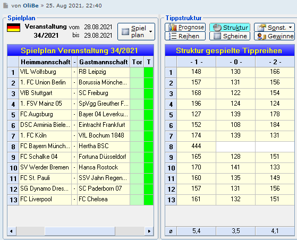297x240 pixels.
Task: Click the '- 1 -' column header
Action: click(x=197, y=62)
